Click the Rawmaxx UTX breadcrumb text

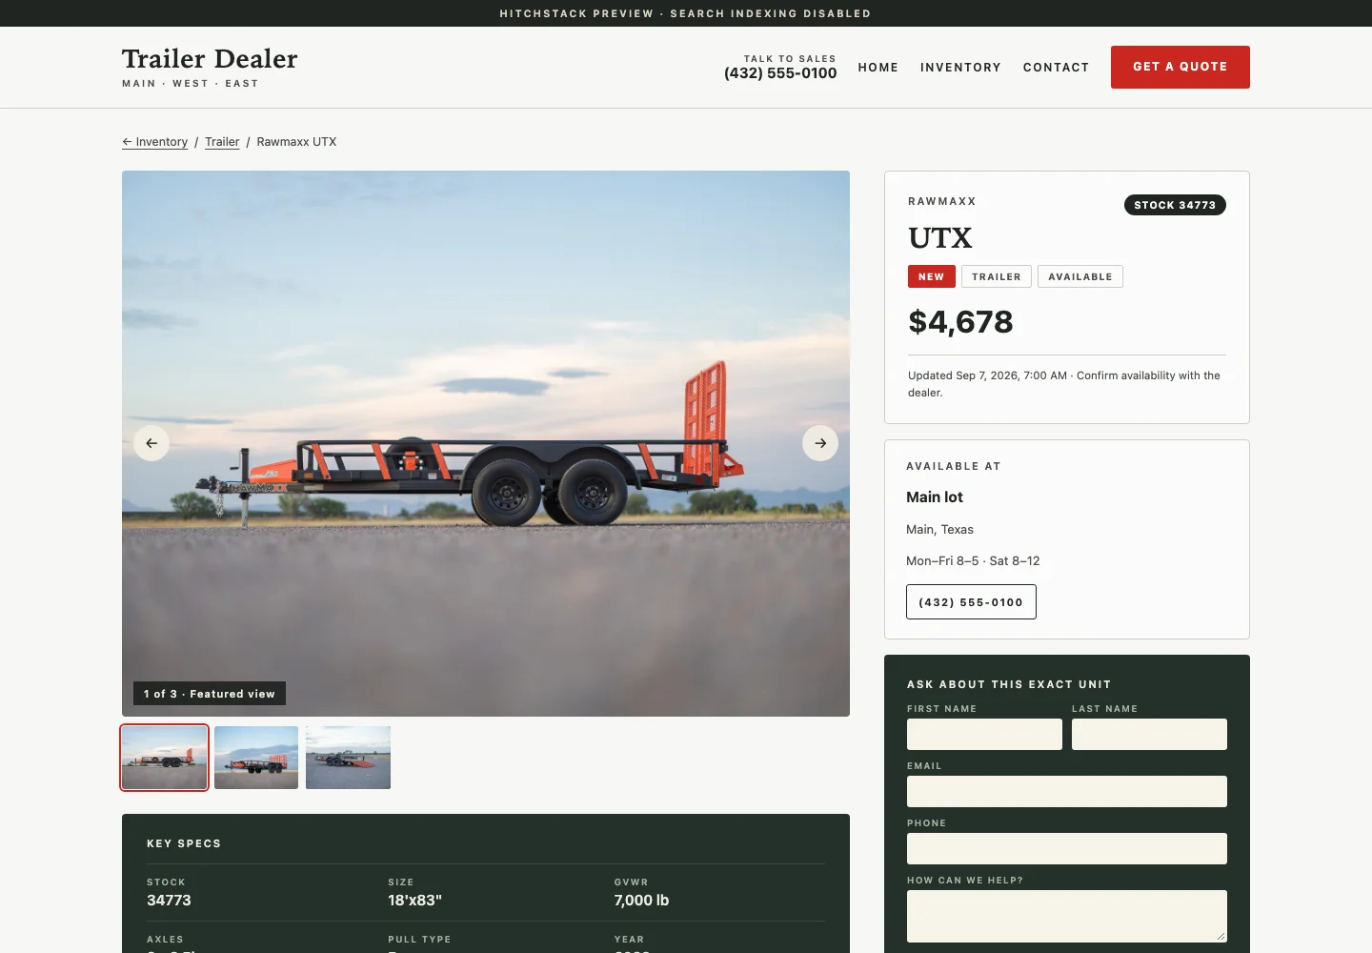point(296,142)
